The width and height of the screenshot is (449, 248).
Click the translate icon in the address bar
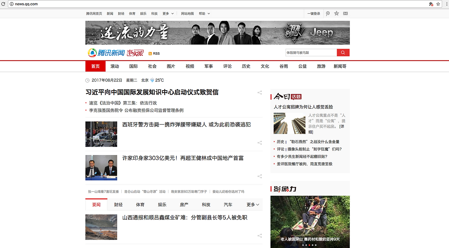tap(431, 4)
